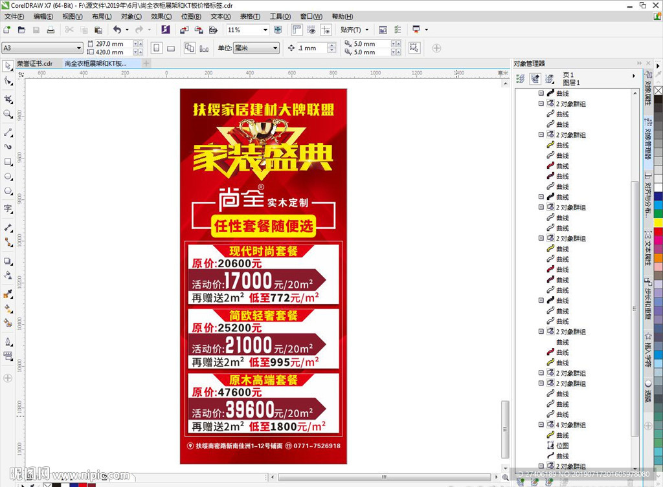Viewport: 663px width, 487px height.
Task: Click the Undo arrow icon
Action: pos(117,30)
